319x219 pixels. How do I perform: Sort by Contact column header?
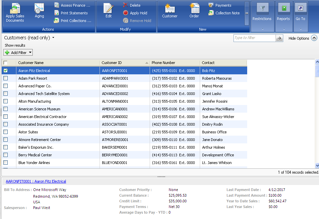click(223, 63)
